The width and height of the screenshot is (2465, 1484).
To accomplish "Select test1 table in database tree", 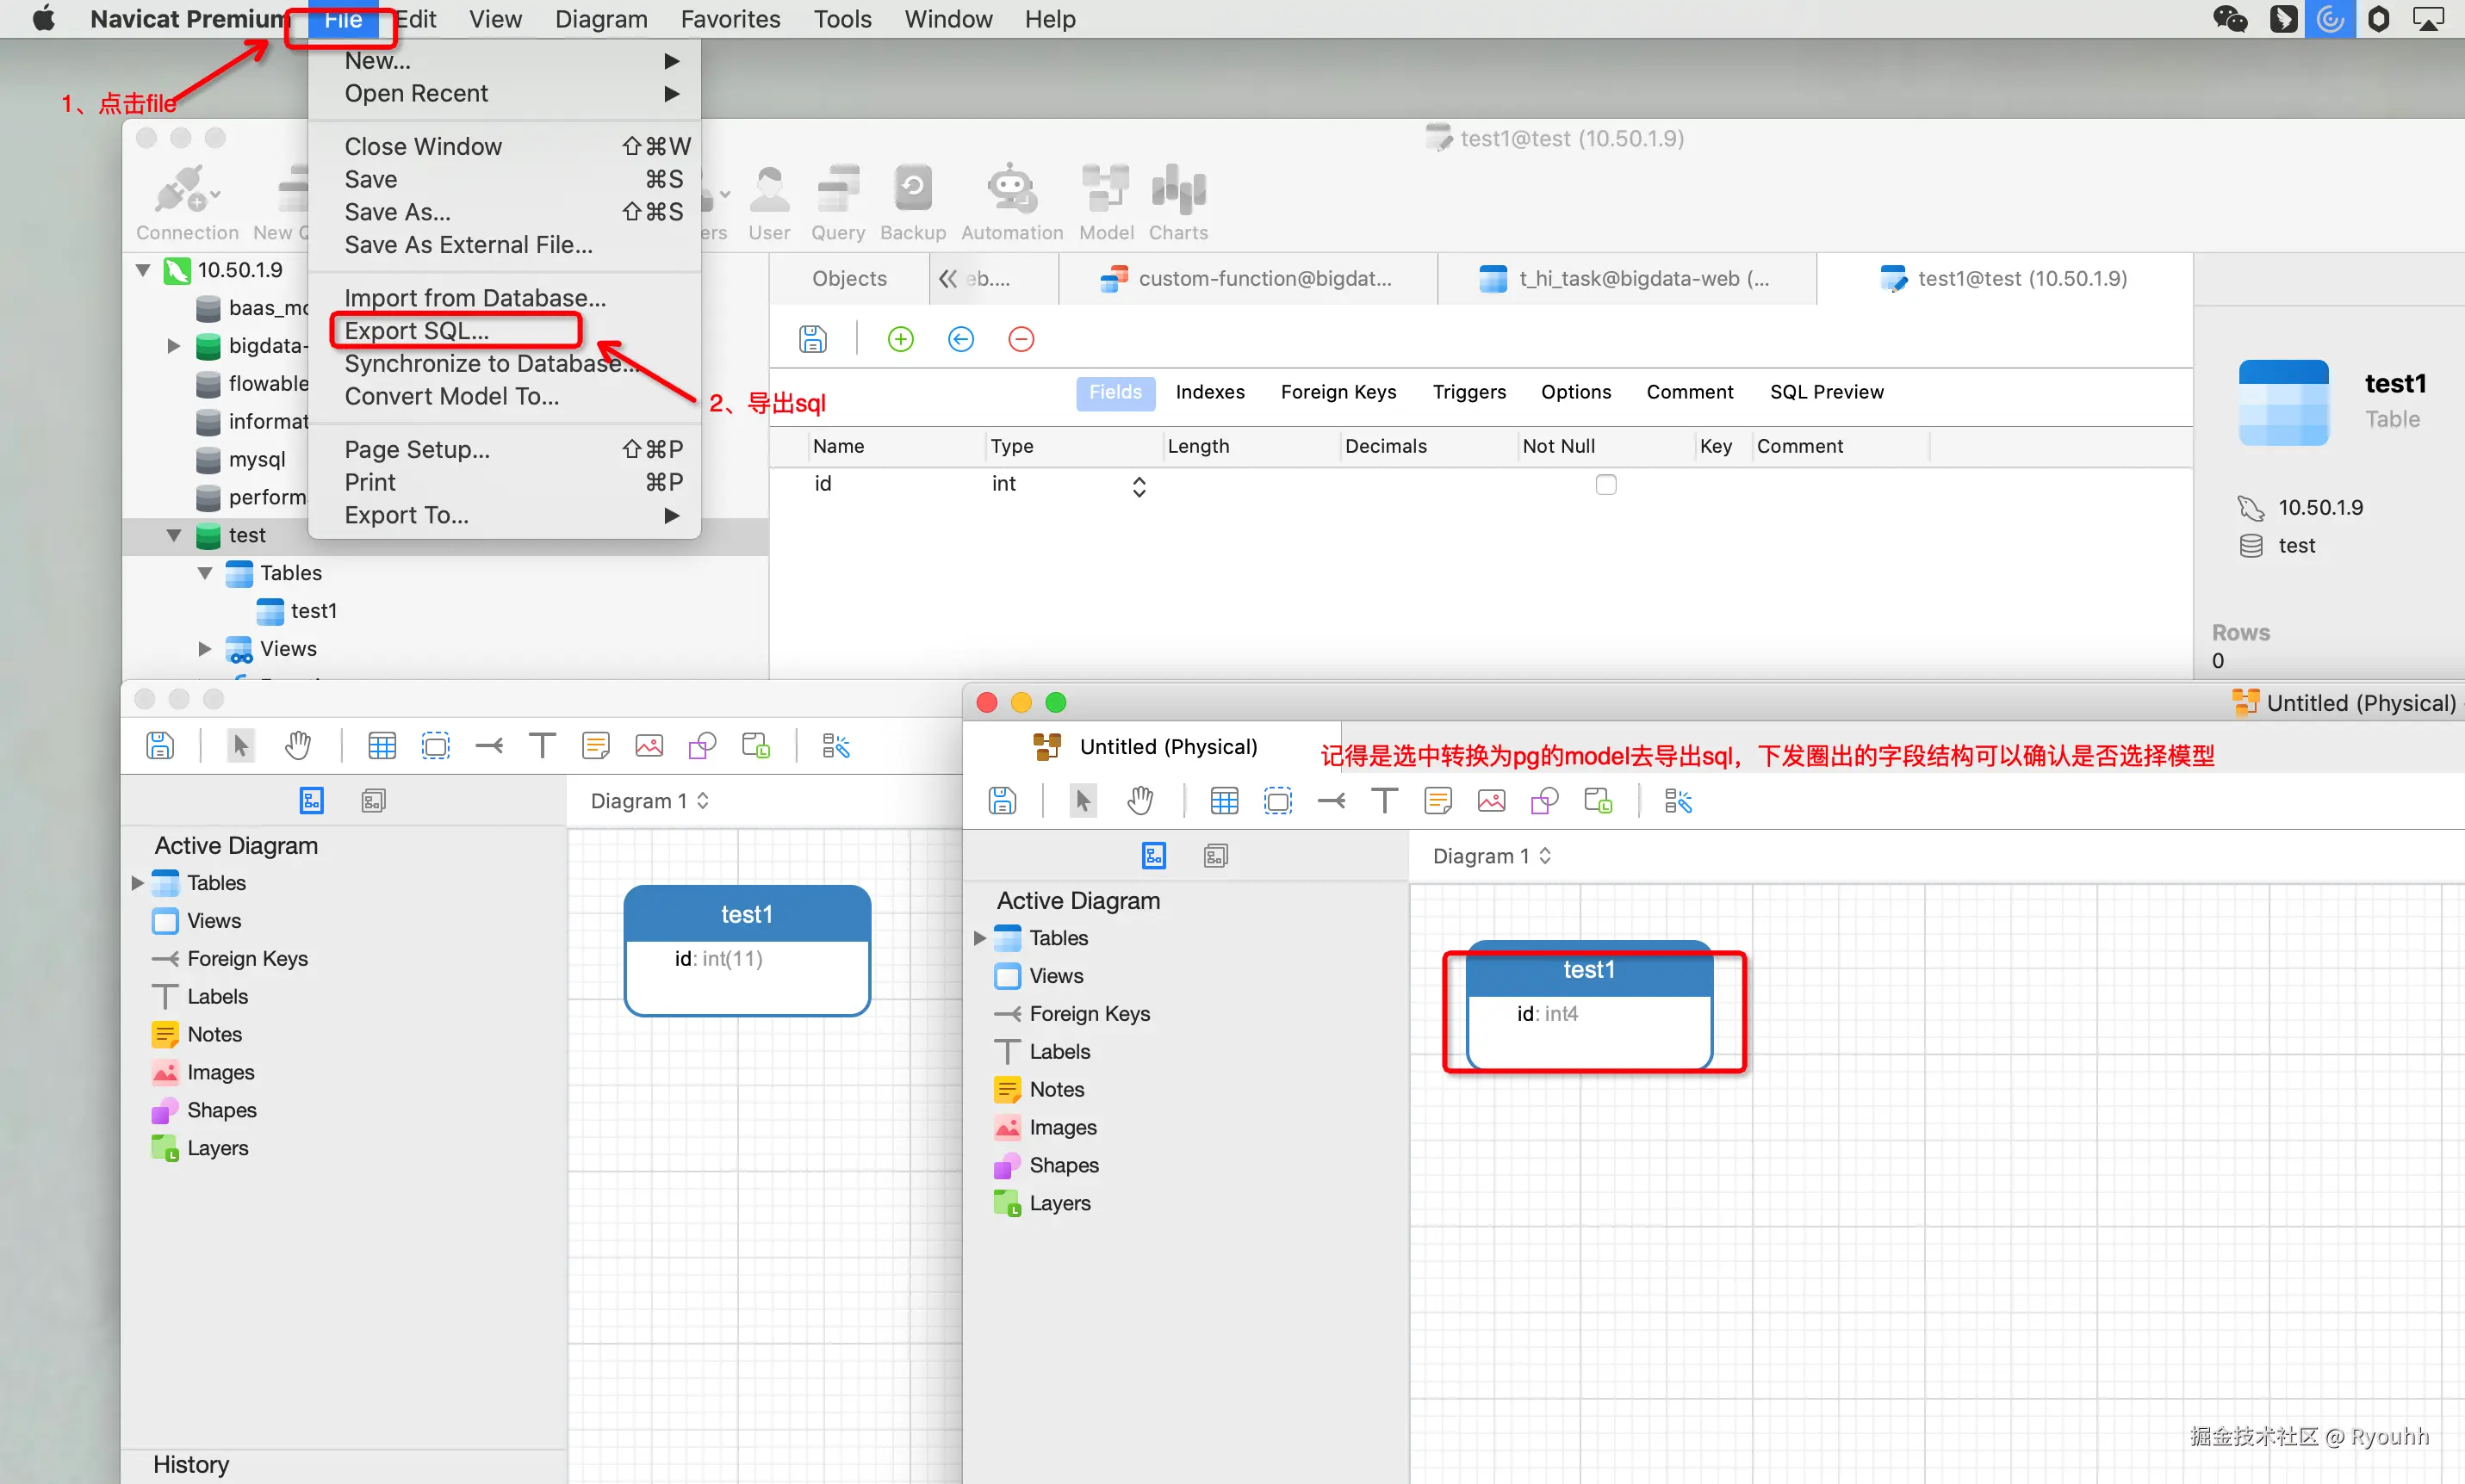I will [314, 611].
